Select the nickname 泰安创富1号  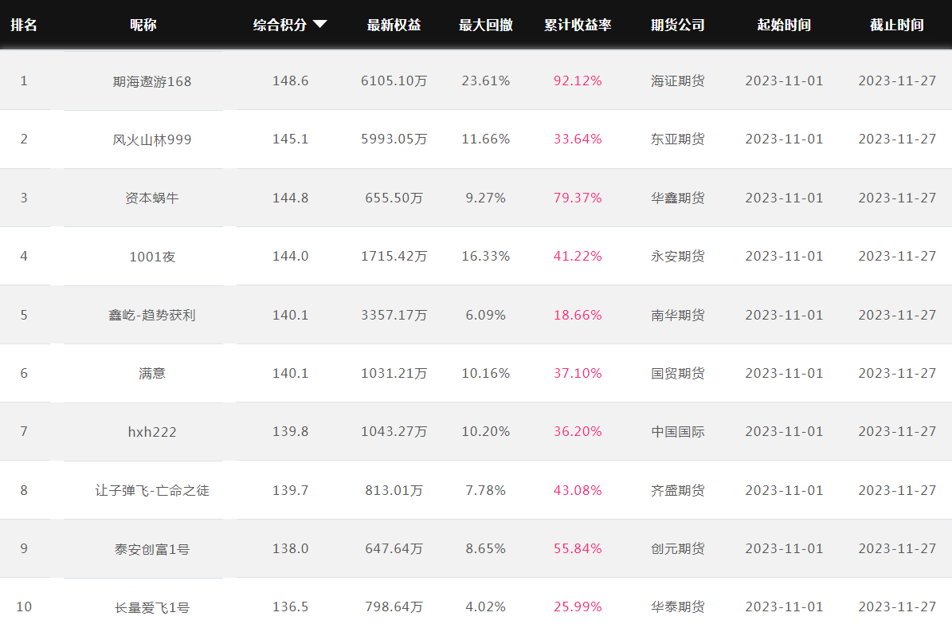tap(152, 549)
